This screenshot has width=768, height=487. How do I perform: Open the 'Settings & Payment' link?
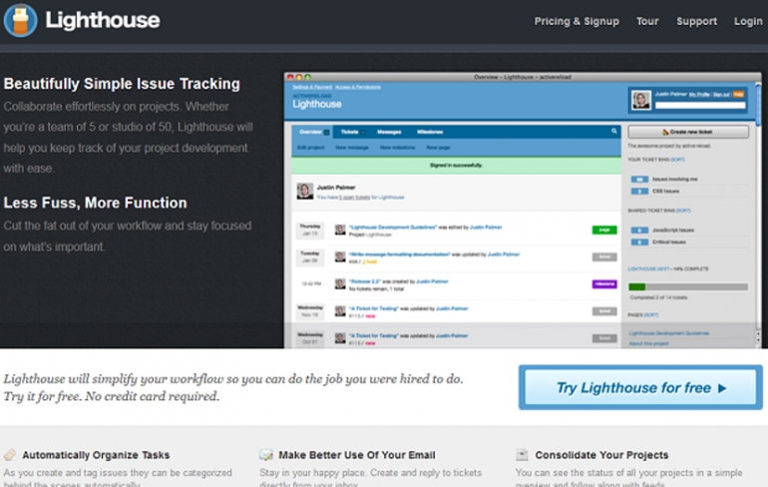[x=312, y=87]
